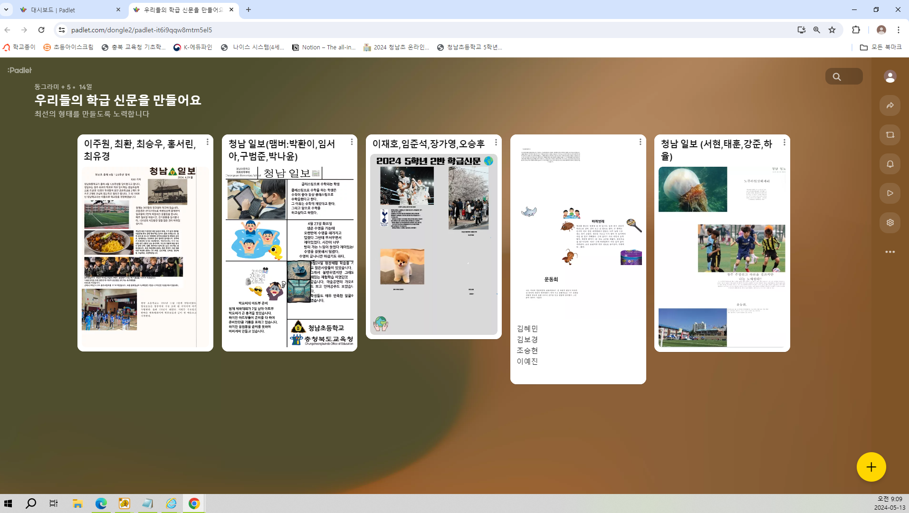Image resolution: width=909 pixels, height=513 pixels.
Task: Open the 나이스 시스템 bookmark
Action: click(253, 47)
